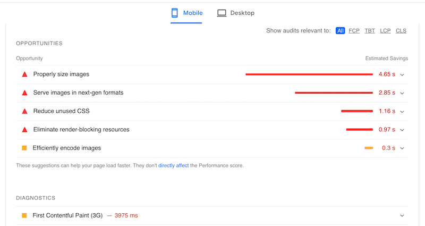This screenshot has height=226, width=425.
Task: Filter audits by FCP
Action: [x=354, y=31]
